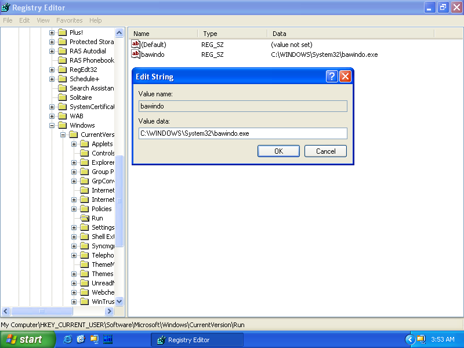
Task: Select the Shell Ext folder icon
Action: (x=85, y=237)
